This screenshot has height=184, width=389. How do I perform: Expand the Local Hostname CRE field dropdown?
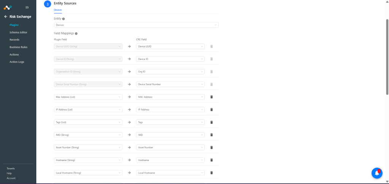click(x=170, y=173)
